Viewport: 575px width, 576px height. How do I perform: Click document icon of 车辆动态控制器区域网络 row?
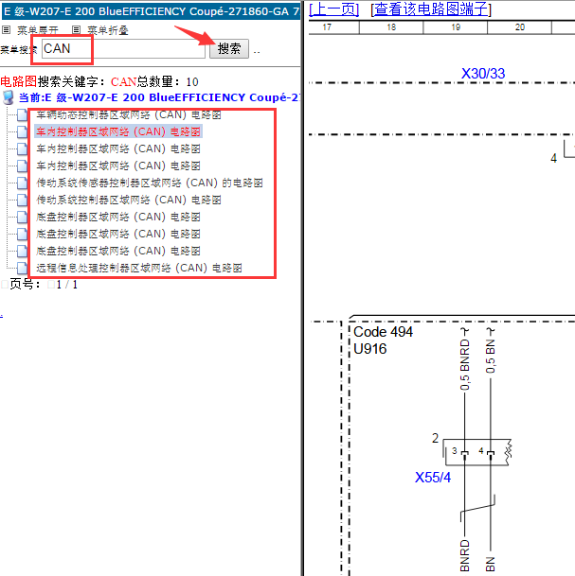pyautogui.click(x=23, y=115)
